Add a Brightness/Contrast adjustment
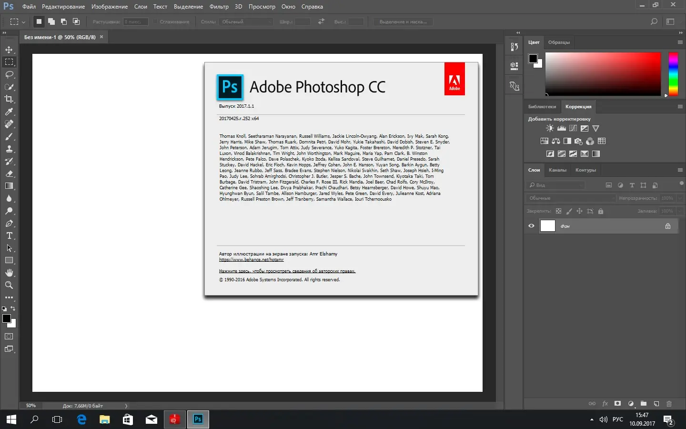686x429 pixels. 550,128
